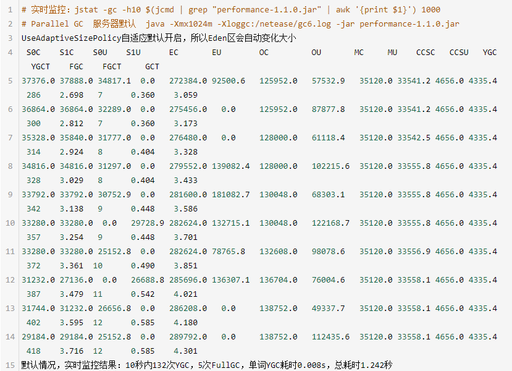Click value 61118.4 in line 7
The height and width of the screenshot is (371, 512).
point(328,138)
